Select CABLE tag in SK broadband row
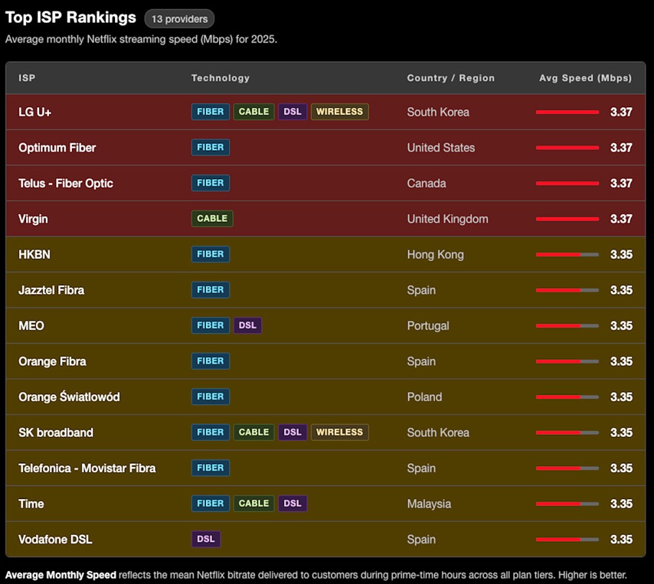Viewport: 654px width, 584px height. point(254,432)
